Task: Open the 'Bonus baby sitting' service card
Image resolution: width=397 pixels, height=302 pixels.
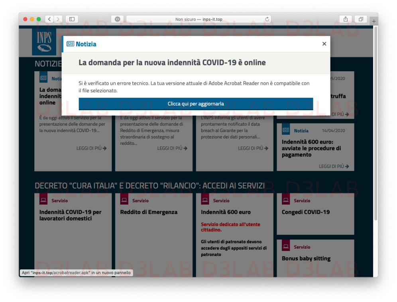Action: tap(306, 259)
